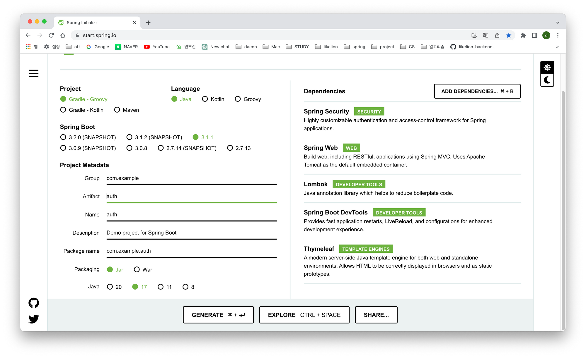Click the SHARE... button
The height and width of the screenshot is (358, 586).
pyautogui.click(x=376, y=315)
